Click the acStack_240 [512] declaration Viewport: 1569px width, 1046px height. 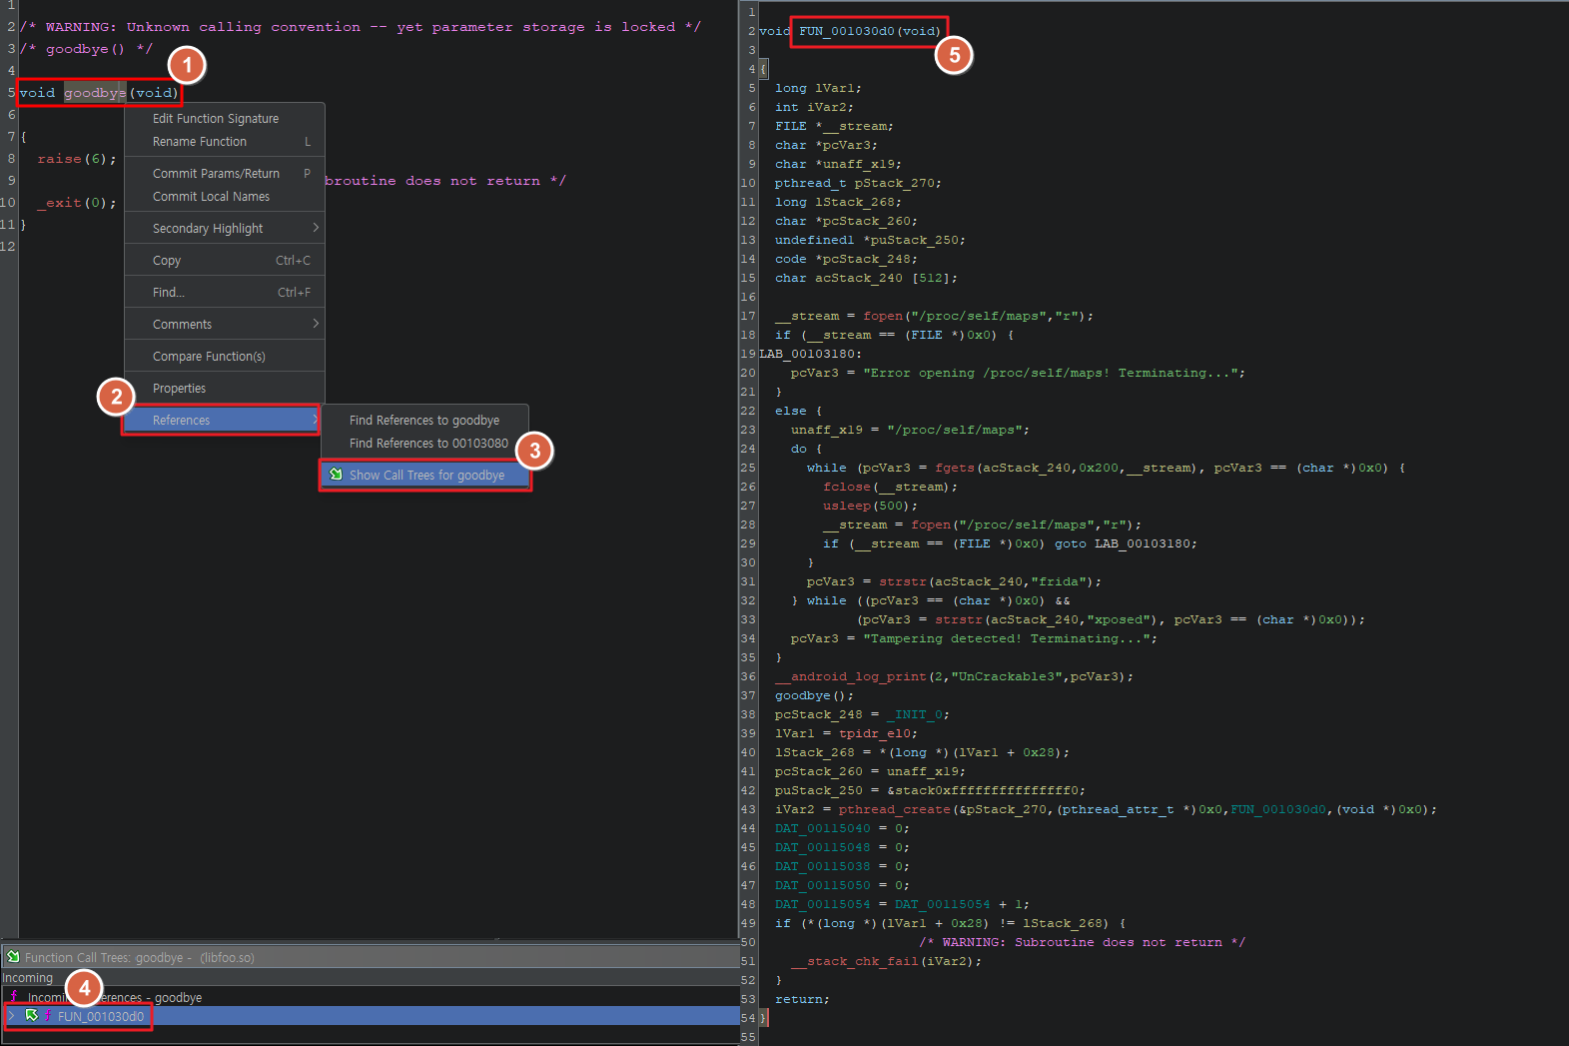(x=867, y=278)
